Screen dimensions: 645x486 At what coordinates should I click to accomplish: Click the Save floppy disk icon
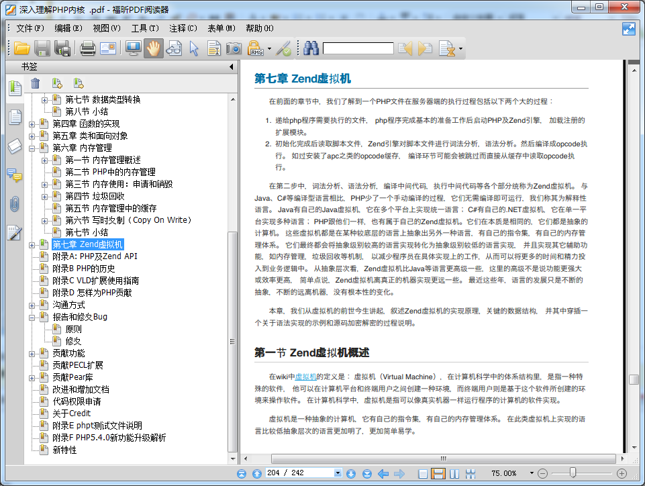(42, 48)
